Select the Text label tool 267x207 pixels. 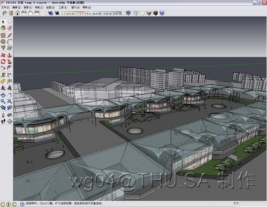coord(10,81)
